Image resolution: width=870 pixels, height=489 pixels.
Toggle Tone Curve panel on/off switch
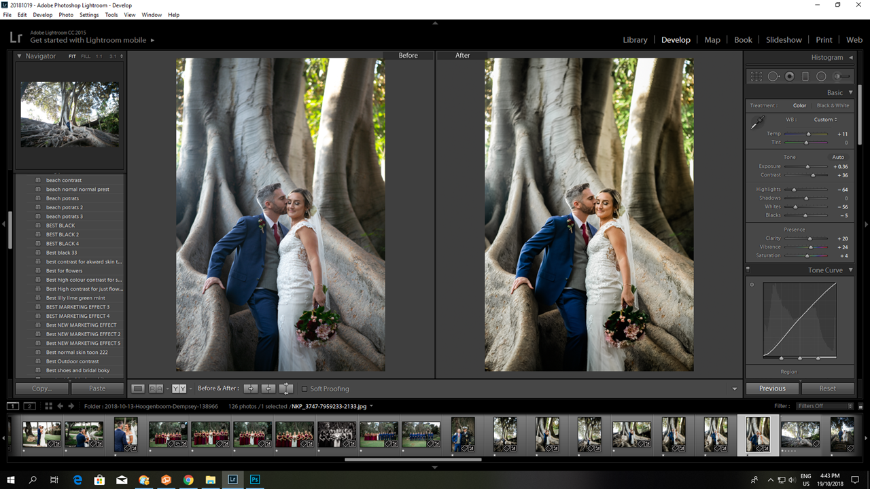coord(748,270)
